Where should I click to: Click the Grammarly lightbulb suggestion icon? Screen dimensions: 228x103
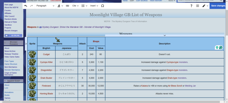[217, 48]
